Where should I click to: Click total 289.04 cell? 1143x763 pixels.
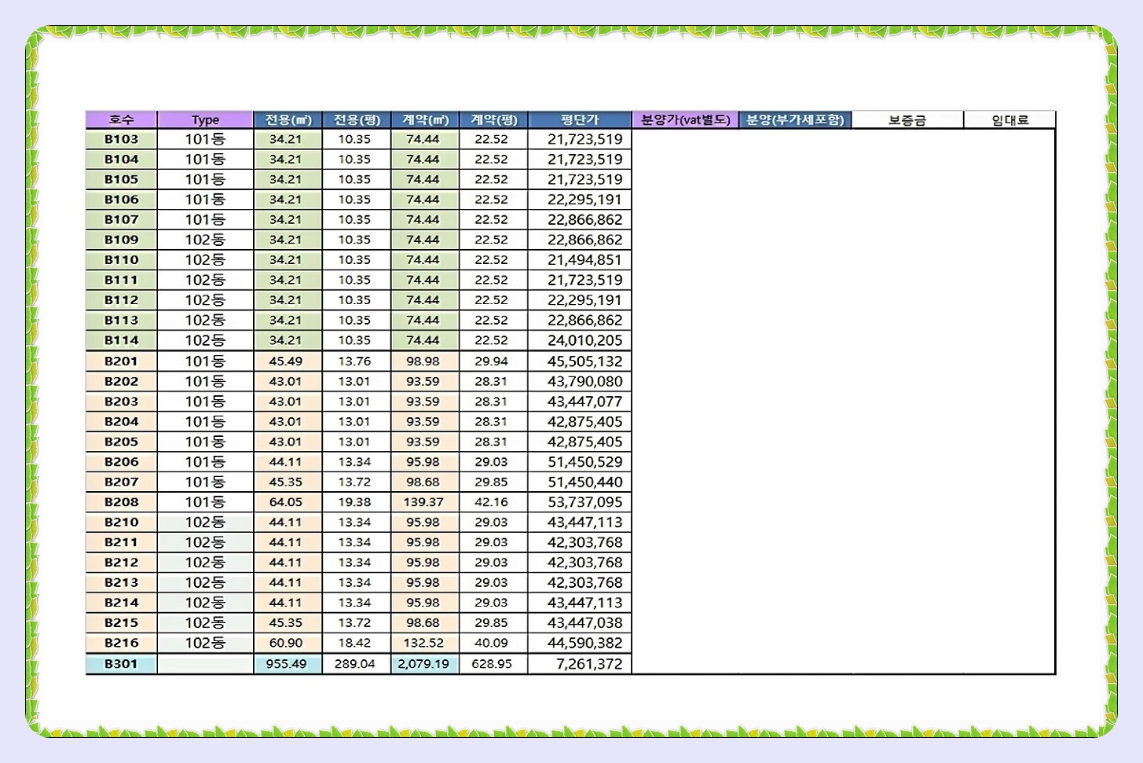click(x=357, y=664)
